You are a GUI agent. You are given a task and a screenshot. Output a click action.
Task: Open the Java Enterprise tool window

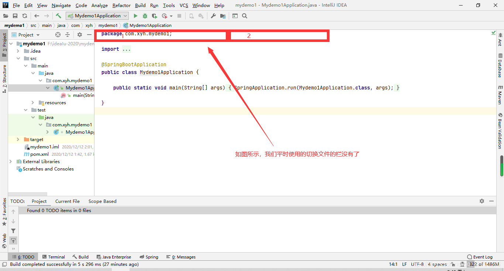point(114,257)
